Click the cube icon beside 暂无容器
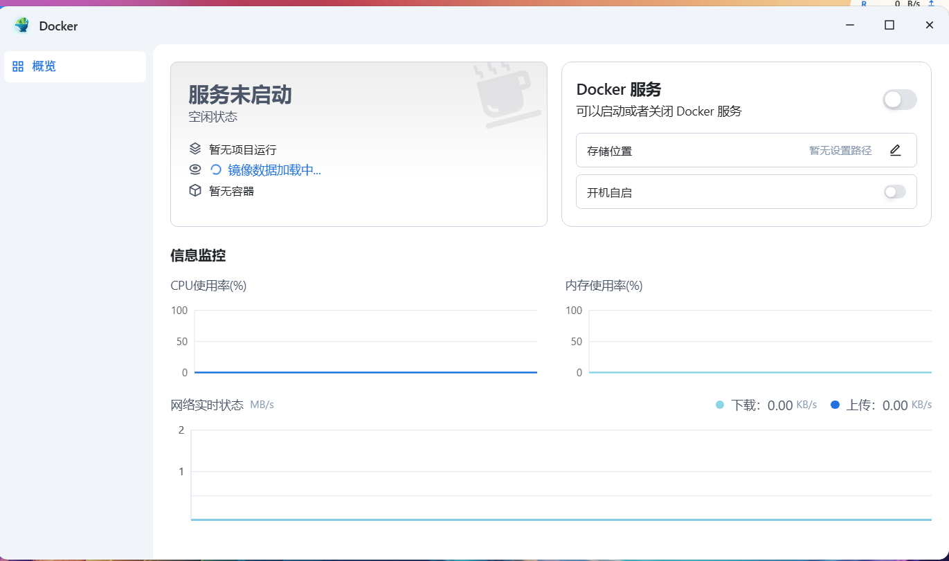Viewport: 949px width, 561px height. [x=195, y=190]
